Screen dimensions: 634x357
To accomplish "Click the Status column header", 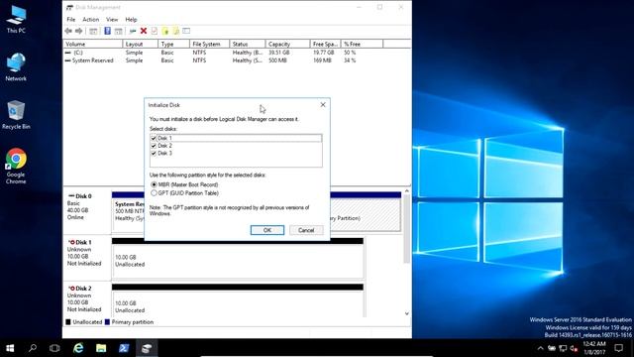I will [x=247, y=44].
